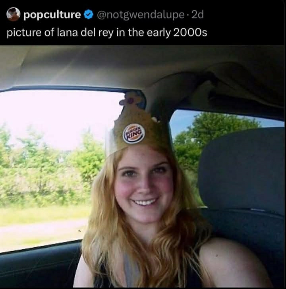Select the tweet caption text

point(107,33)
